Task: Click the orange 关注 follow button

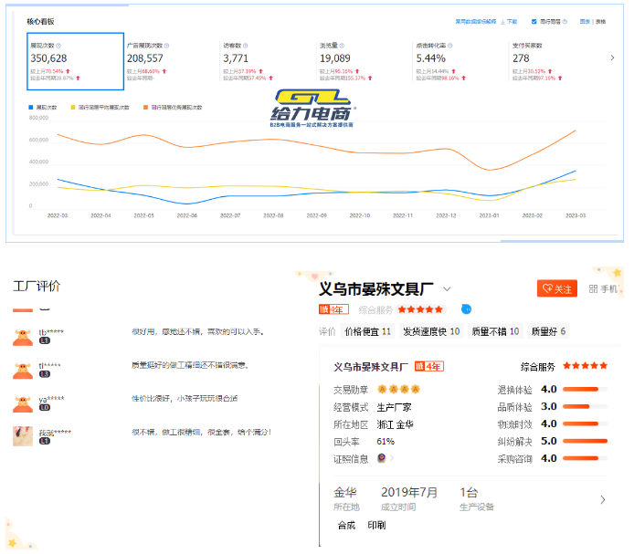Action: 557,289
